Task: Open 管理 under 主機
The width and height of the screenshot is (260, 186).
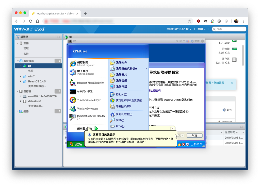Action: click(x=26, y=48)
